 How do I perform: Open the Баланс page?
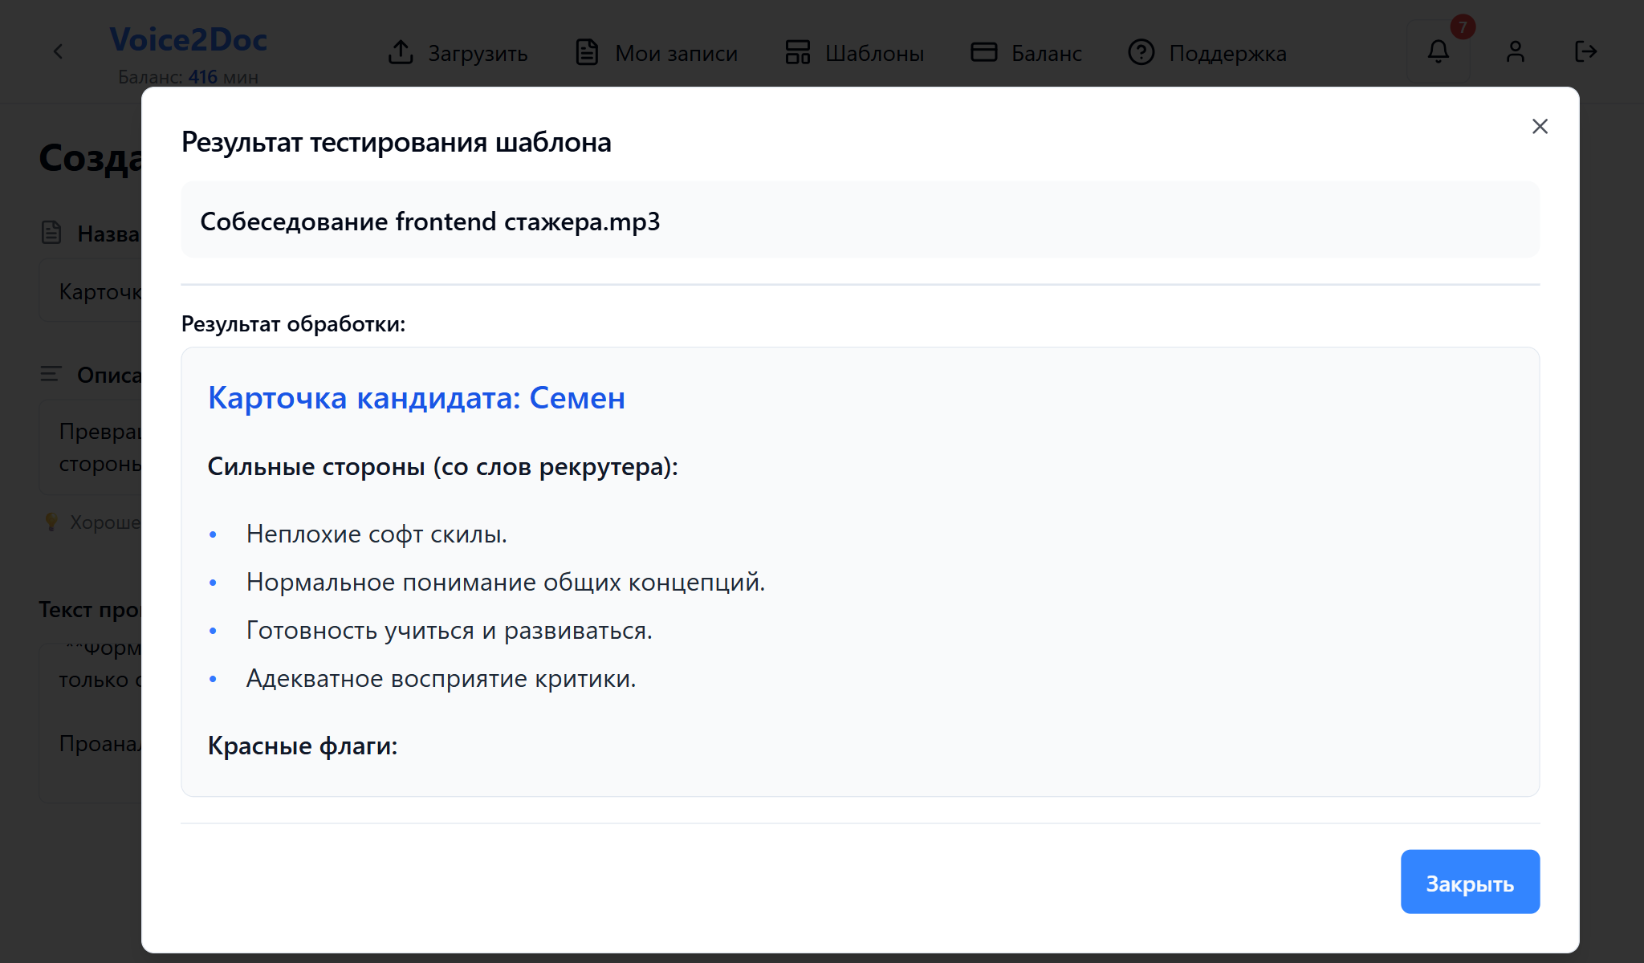click(1026, 53)
